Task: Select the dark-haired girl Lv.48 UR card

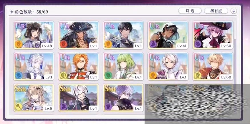Action: [34, 35]
